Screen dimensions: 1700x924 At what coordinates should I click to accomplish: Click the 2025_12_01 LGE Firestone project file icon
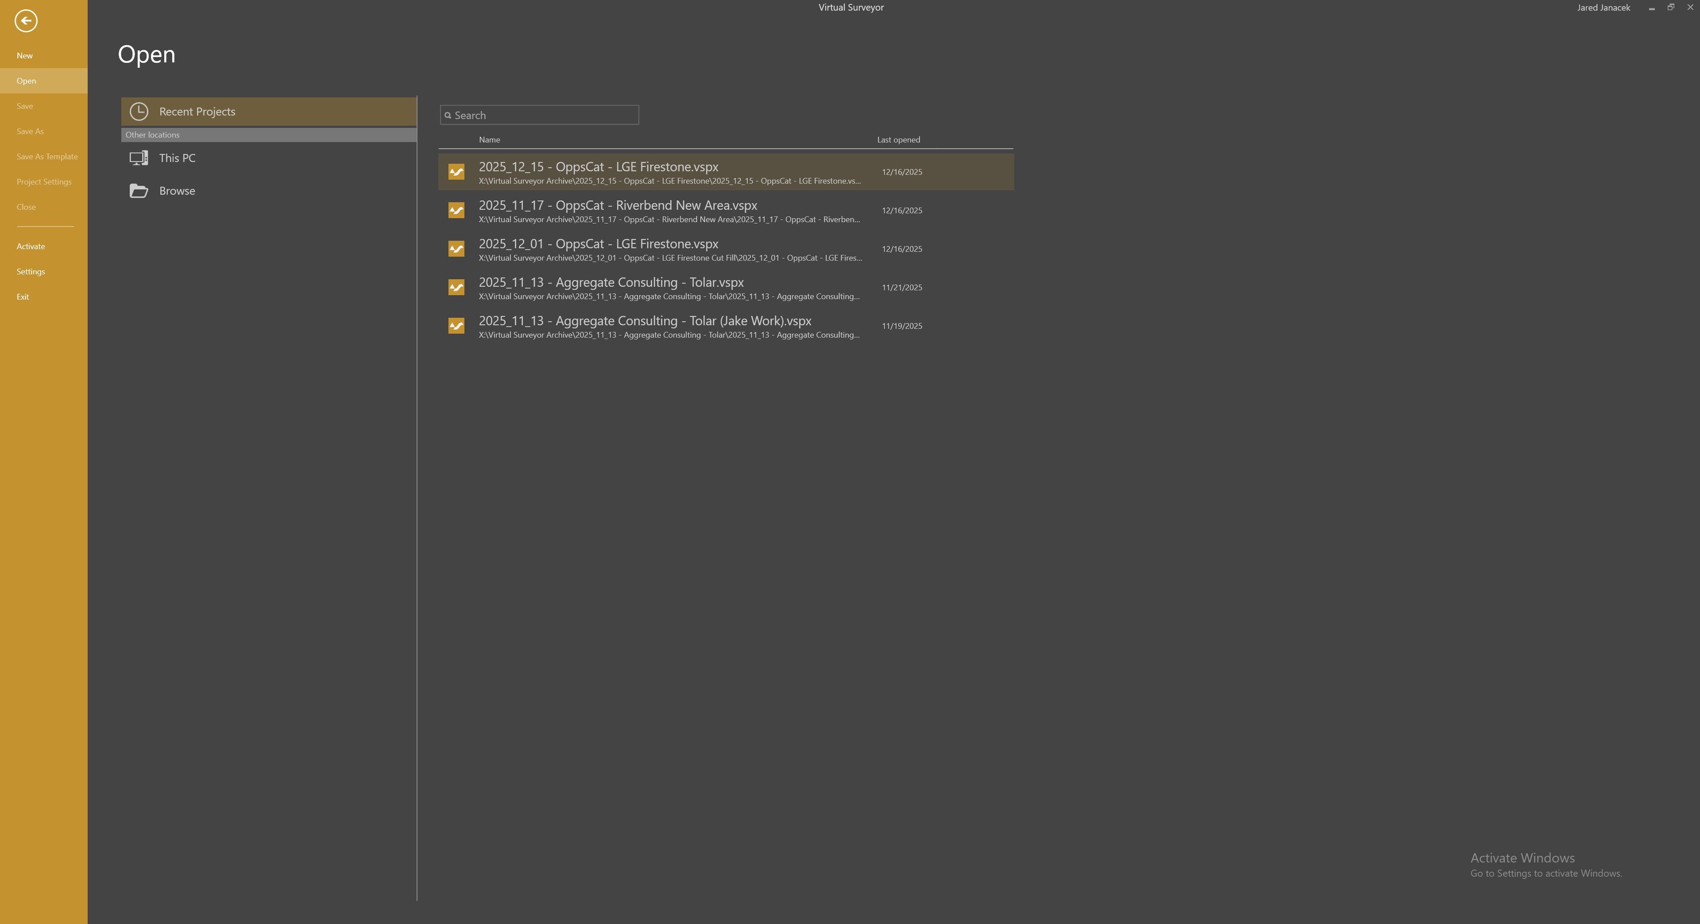point(456,249)
